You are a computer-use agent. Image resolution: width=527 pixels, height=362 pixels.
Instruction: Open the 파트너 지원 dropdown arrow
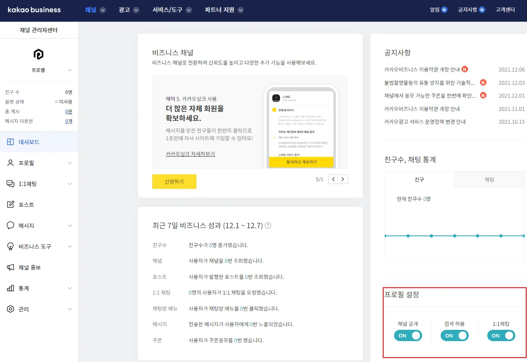tap(241, 10)
